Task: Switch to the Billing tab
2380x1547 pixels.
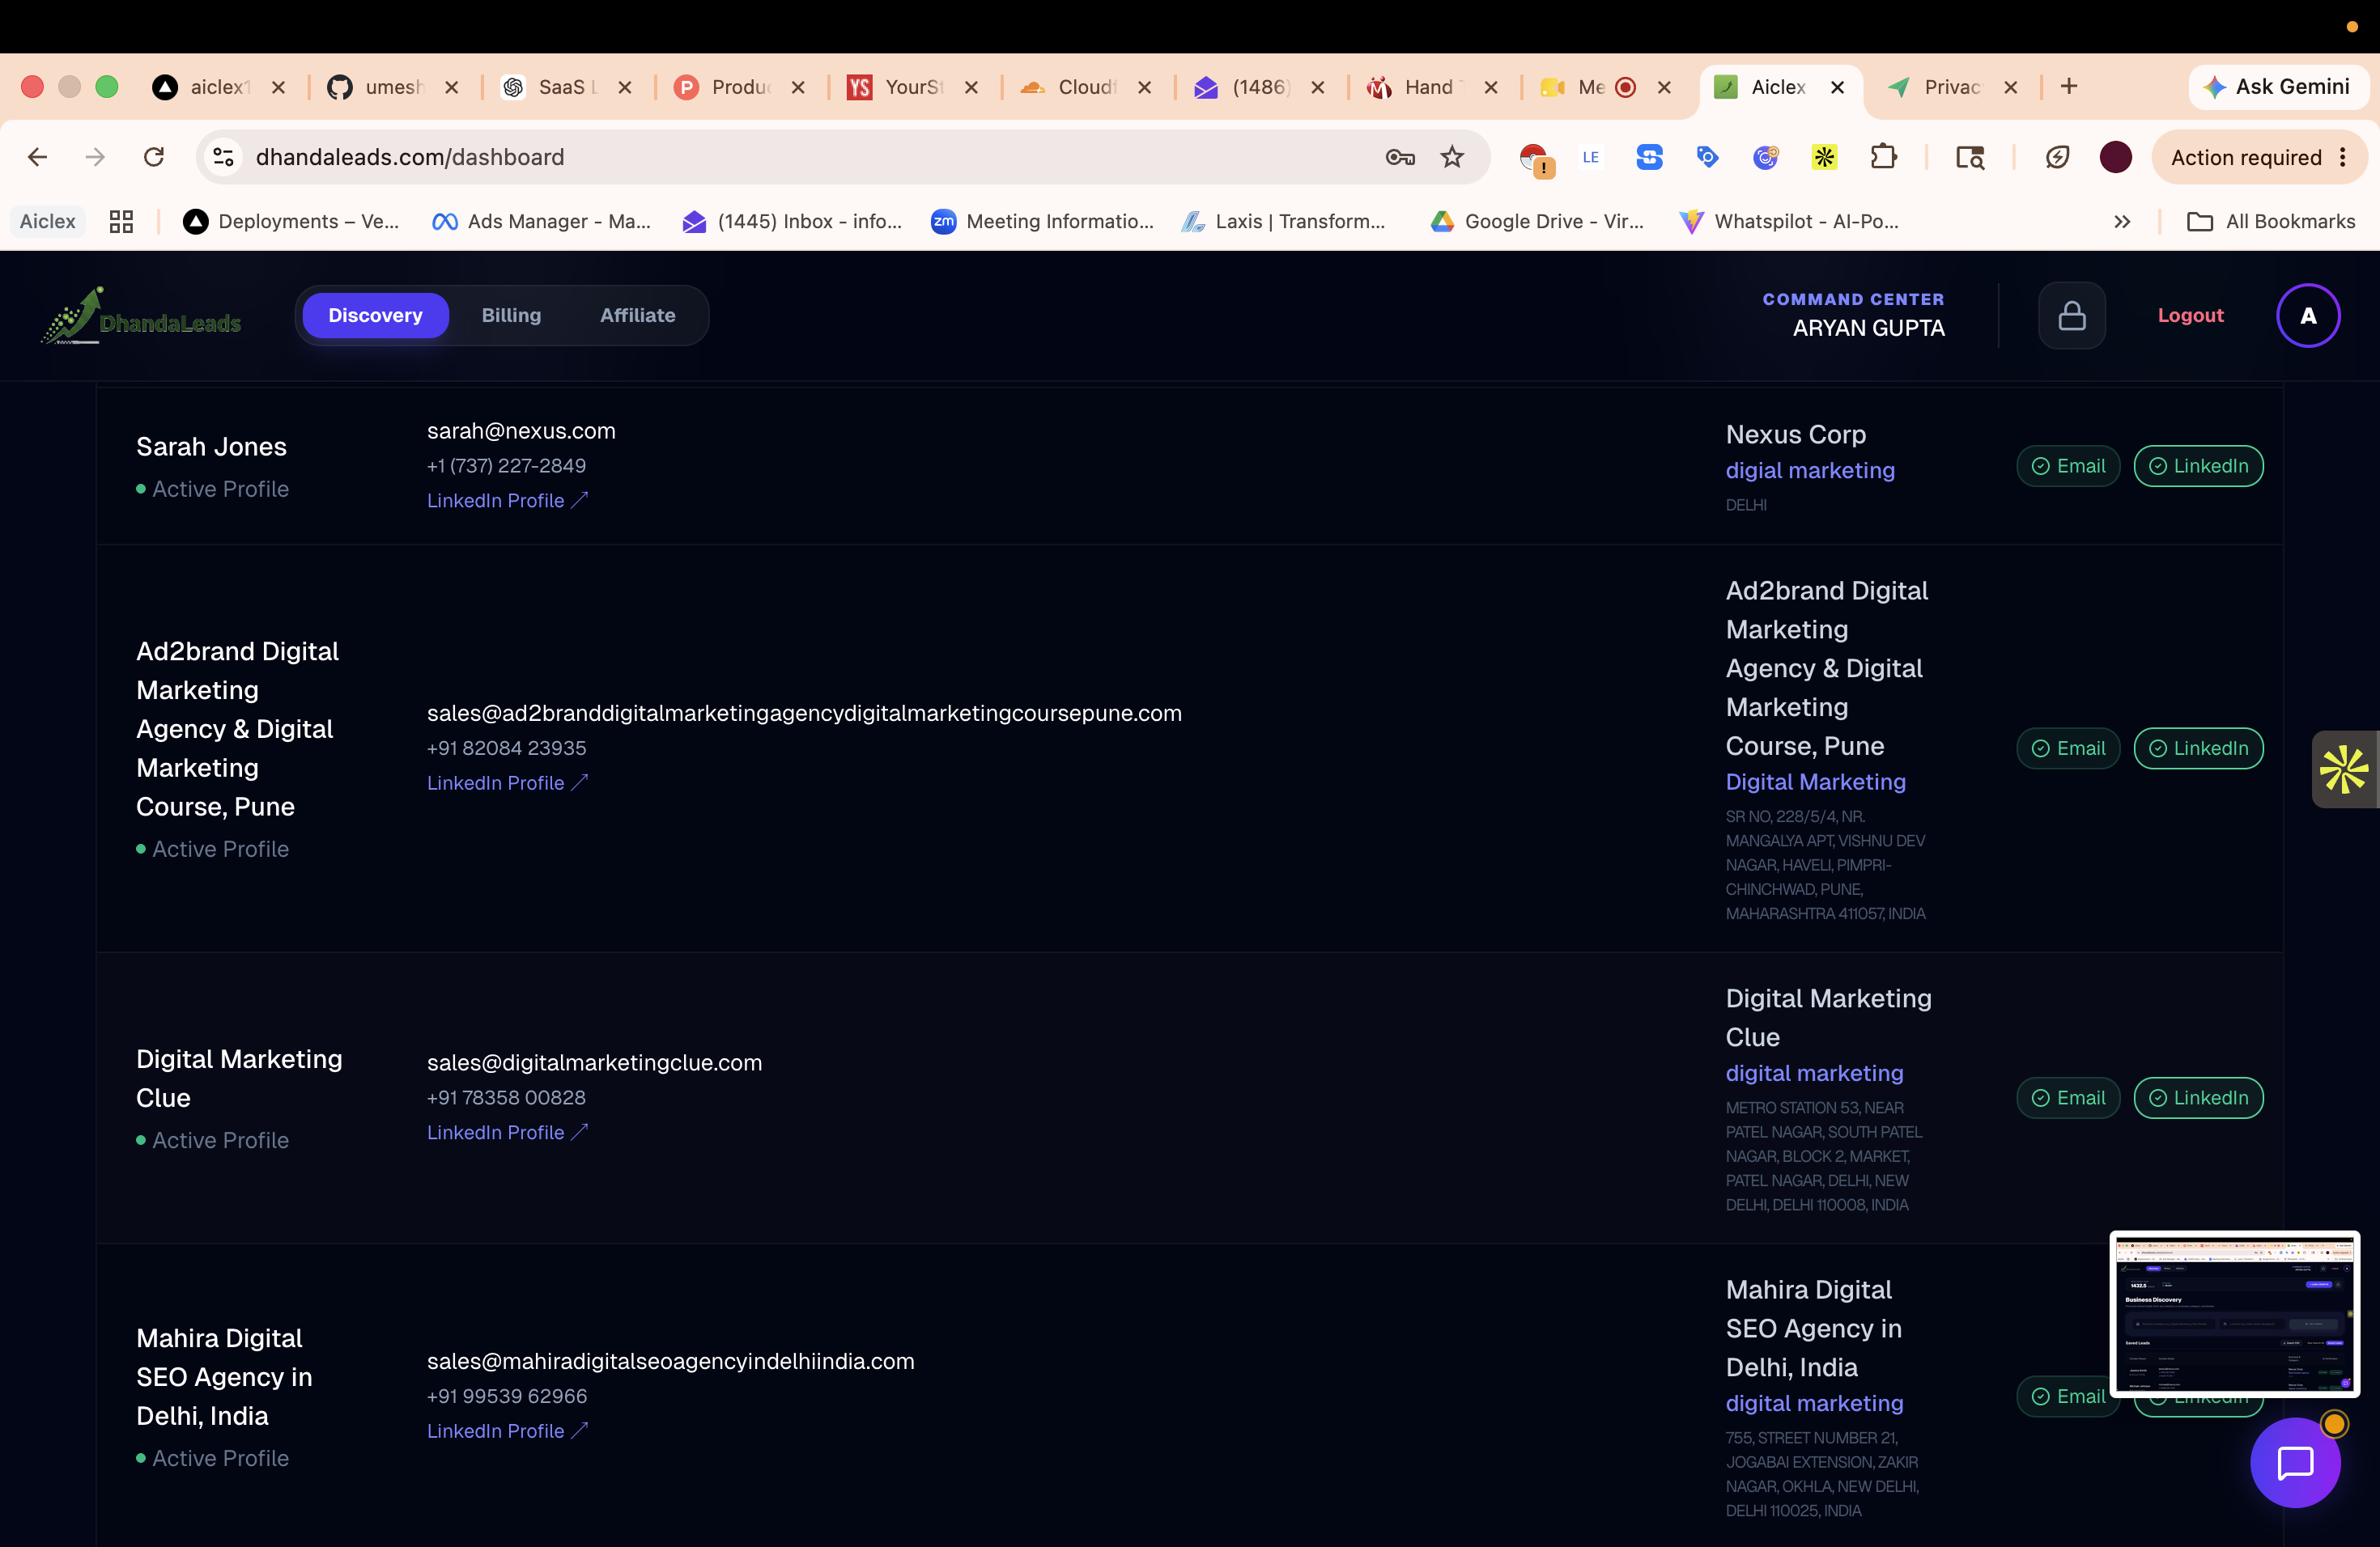Action: [x=511, y=316]
